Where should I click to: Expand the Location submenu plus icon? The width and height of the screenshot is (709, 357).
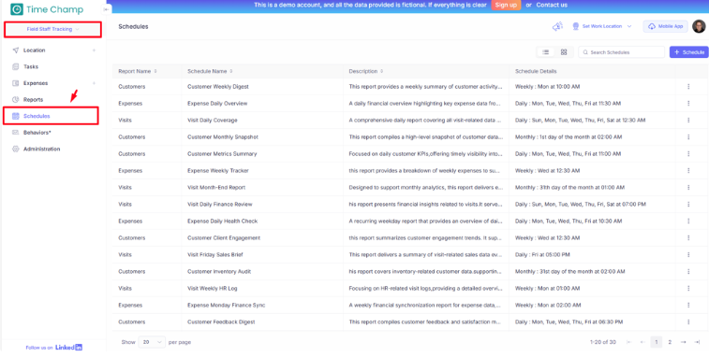pos(94,50)
